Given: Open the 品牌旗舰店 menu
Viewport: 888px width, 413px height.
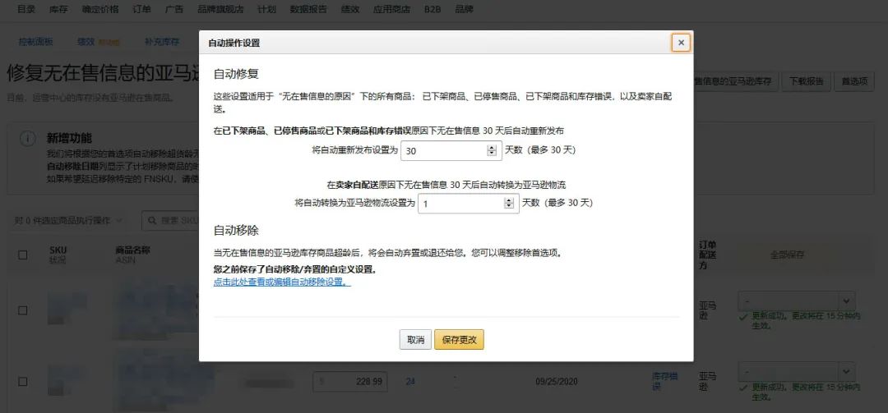Looking at the screenshot, I should tap(220, 9).
